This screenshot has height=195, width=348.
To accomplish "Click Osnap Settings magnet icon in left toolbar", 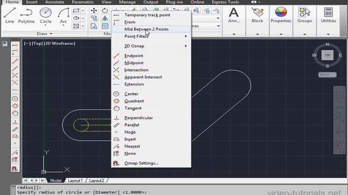I will 15,169.
